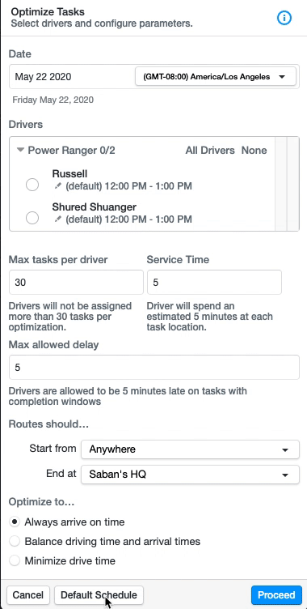Click the Default Schedule button
This screenshot has width=307, height=609.
tap(99, 595)
